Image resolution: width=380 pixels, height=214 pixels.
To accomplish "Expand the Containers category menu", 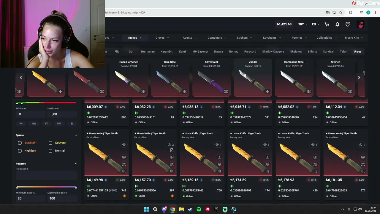I will coord(217,38).
